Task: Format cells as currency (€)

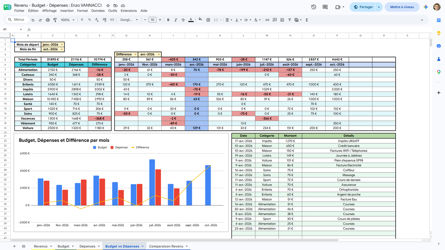Action: pos(82,20)
